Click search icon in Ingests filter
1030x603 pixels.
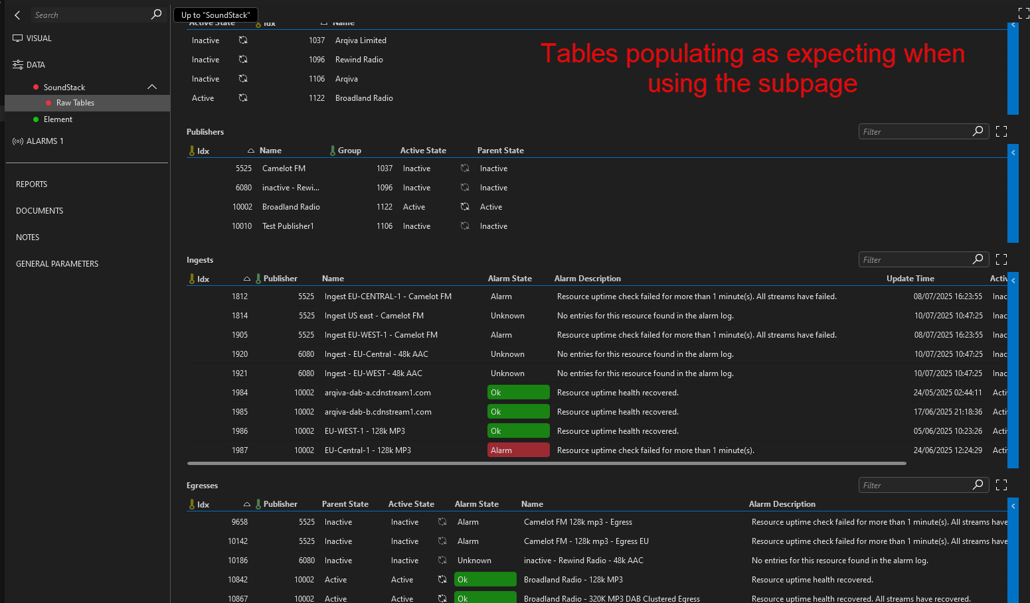[978, 259]
